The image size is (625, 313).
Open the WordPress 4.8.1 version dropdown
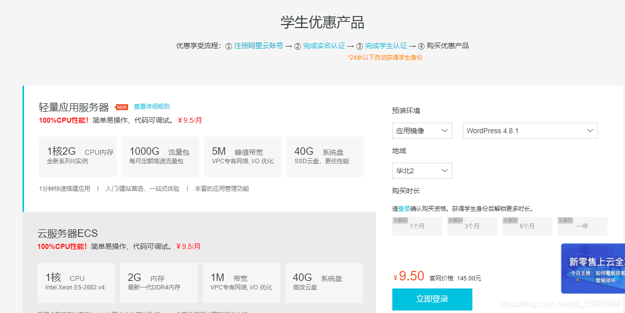(530, 131)
